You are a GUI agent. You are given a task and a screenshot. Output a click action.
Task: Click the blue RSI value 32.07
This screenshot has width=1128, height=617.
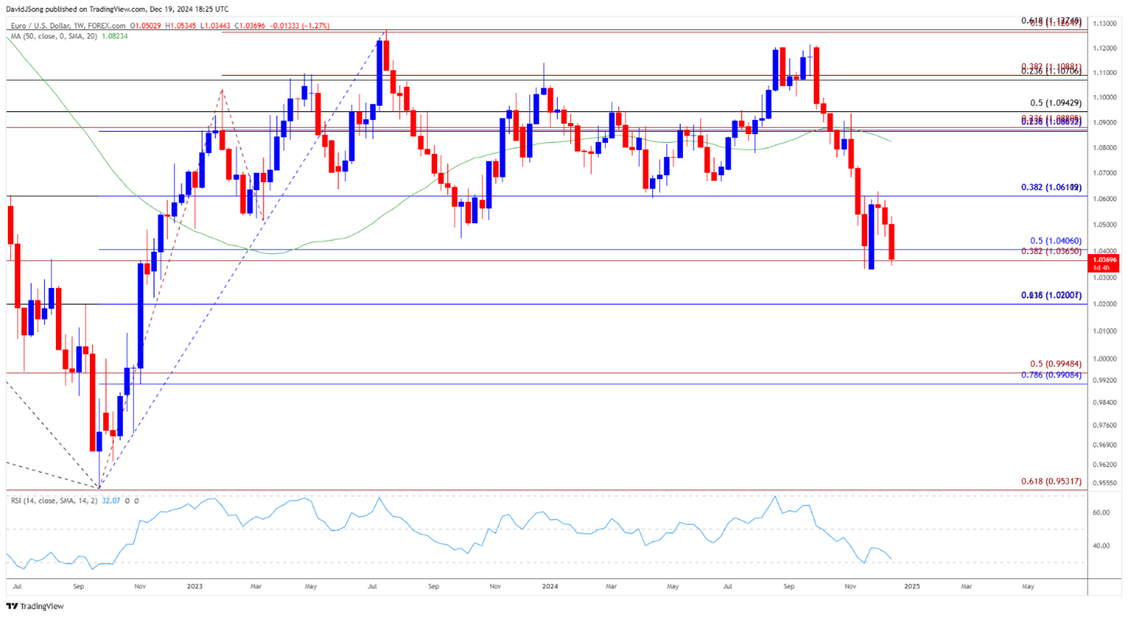[110, 500]
